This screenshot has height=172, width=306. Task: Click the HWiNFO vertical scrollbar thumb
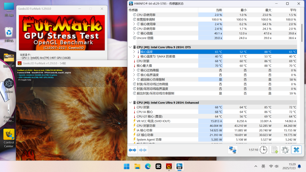[x=302, y=33]
